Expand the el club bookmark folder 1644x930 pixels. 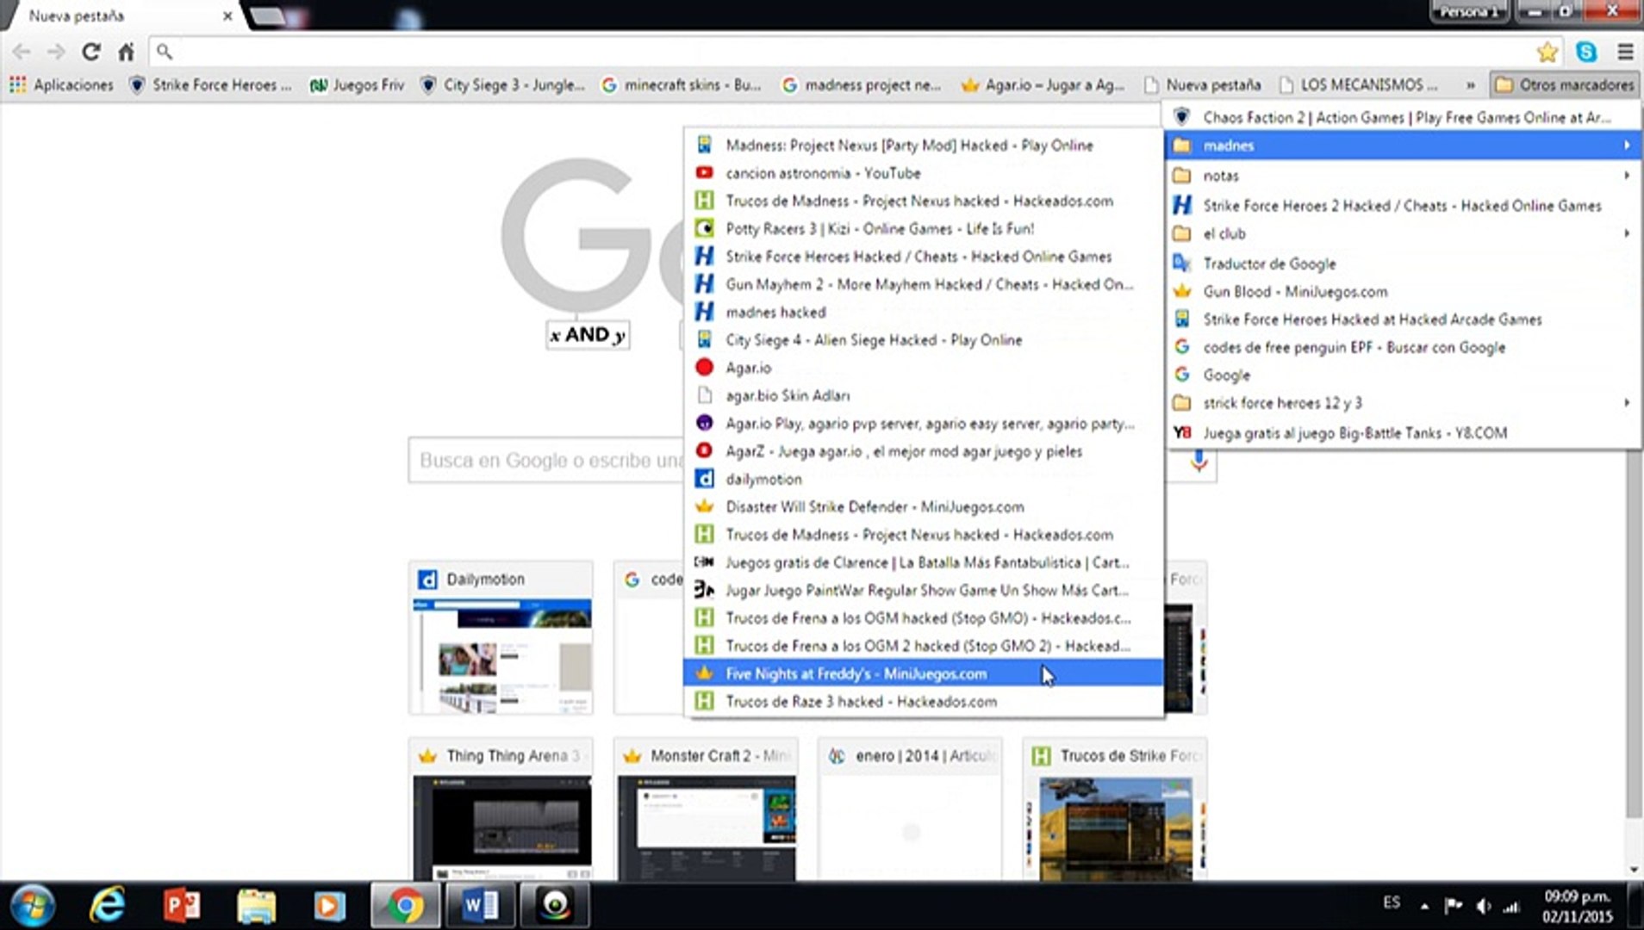(x=1404, y=233)
